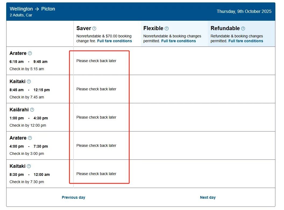Select the Flexible fare column heading
Image resolution: width=284 pixels, height=210 pixels.
coord(153,28)
